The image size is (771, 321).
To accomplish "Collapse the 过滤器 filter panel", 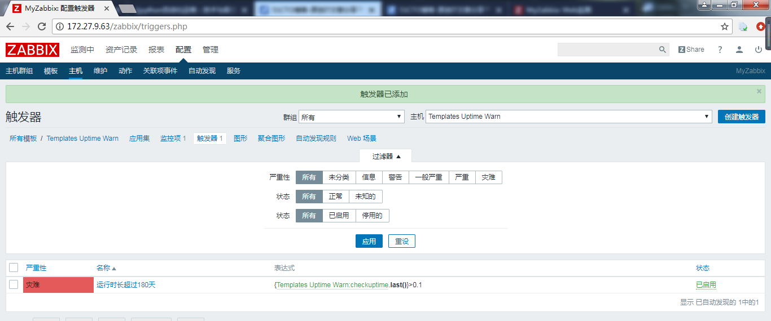I will [x=386, y=156].
